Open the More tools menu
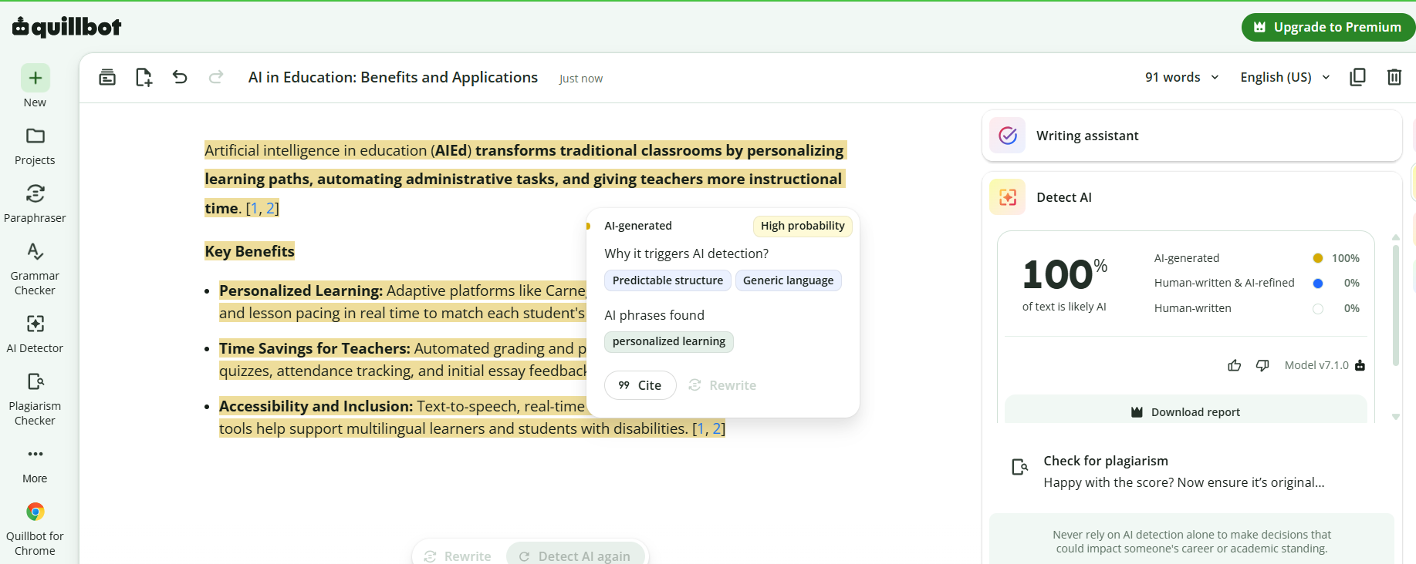The width and height of the screenshot is (1416, 564). click(x=35, y=465)
